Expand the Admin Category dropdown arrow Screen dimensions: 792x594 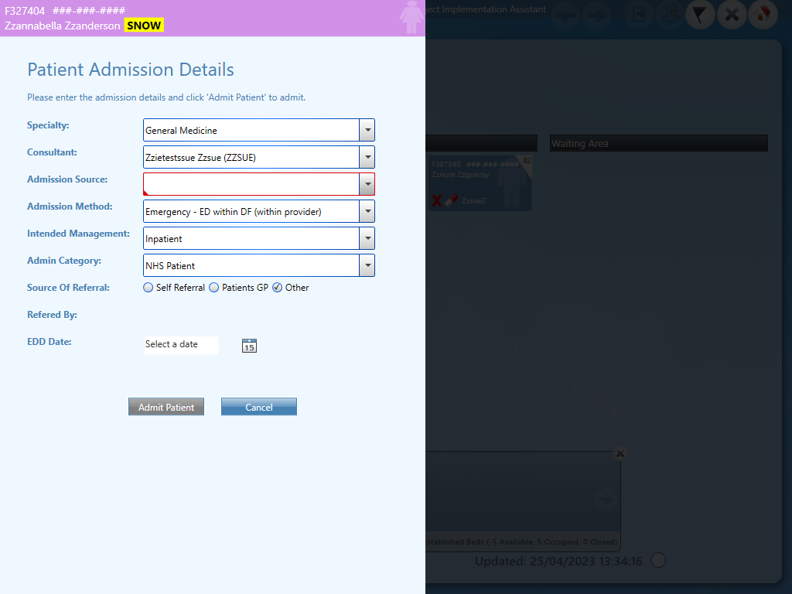(x=367, y=265)
